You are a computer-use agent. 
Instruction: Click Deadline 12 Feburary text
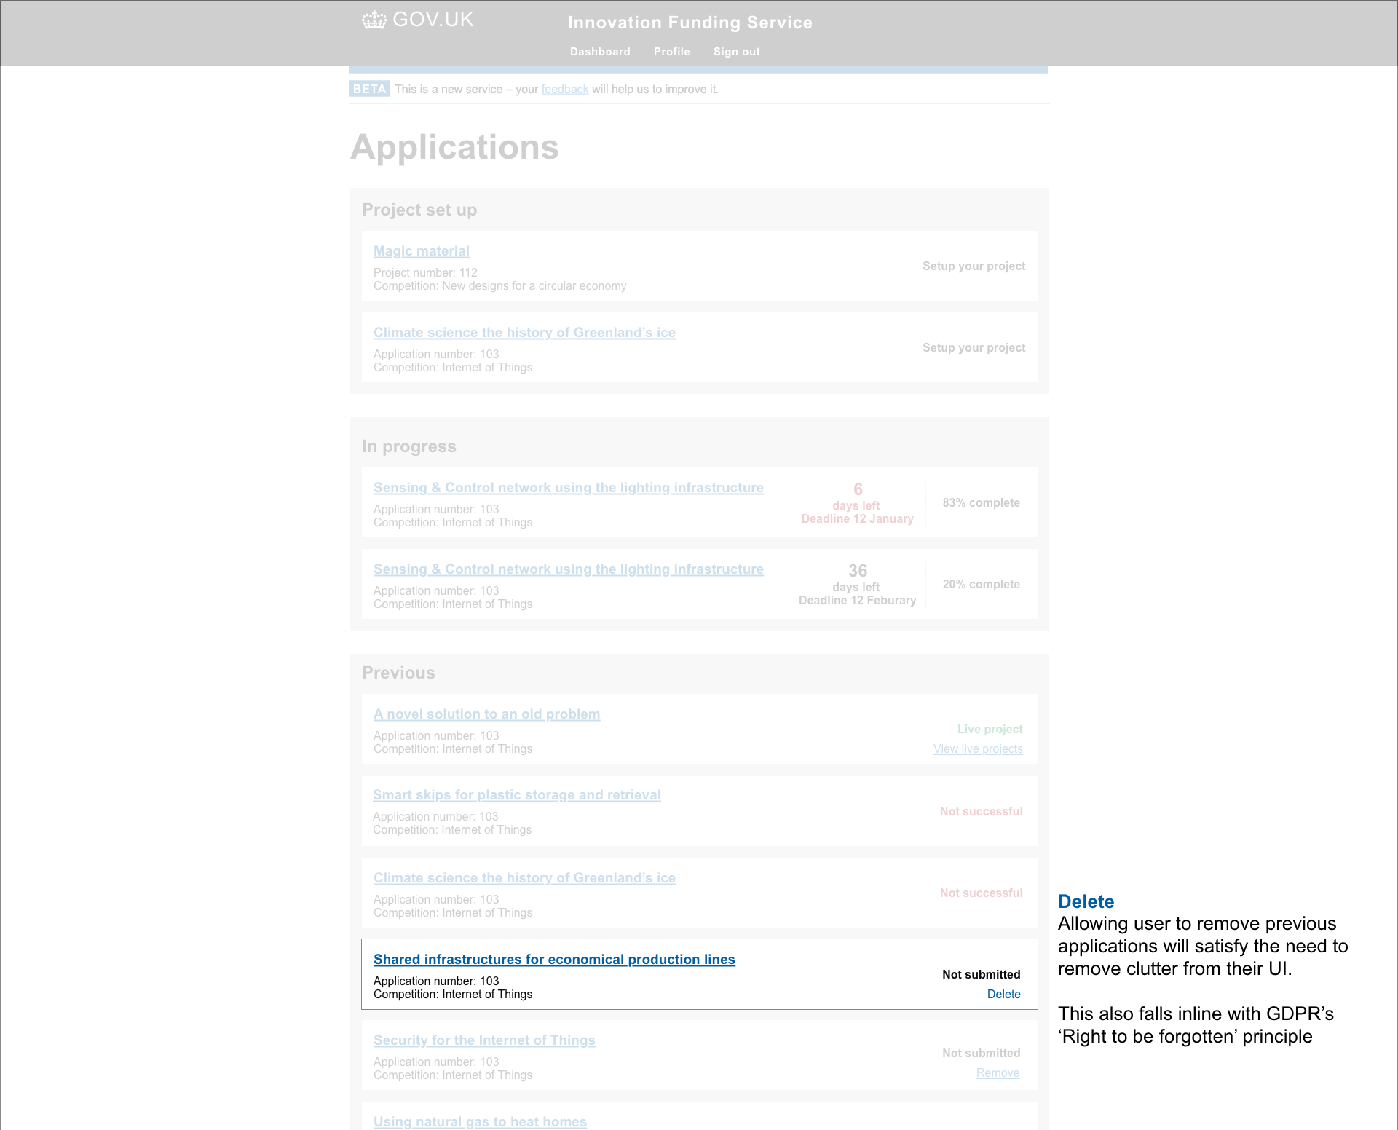(x=857, y=601)
